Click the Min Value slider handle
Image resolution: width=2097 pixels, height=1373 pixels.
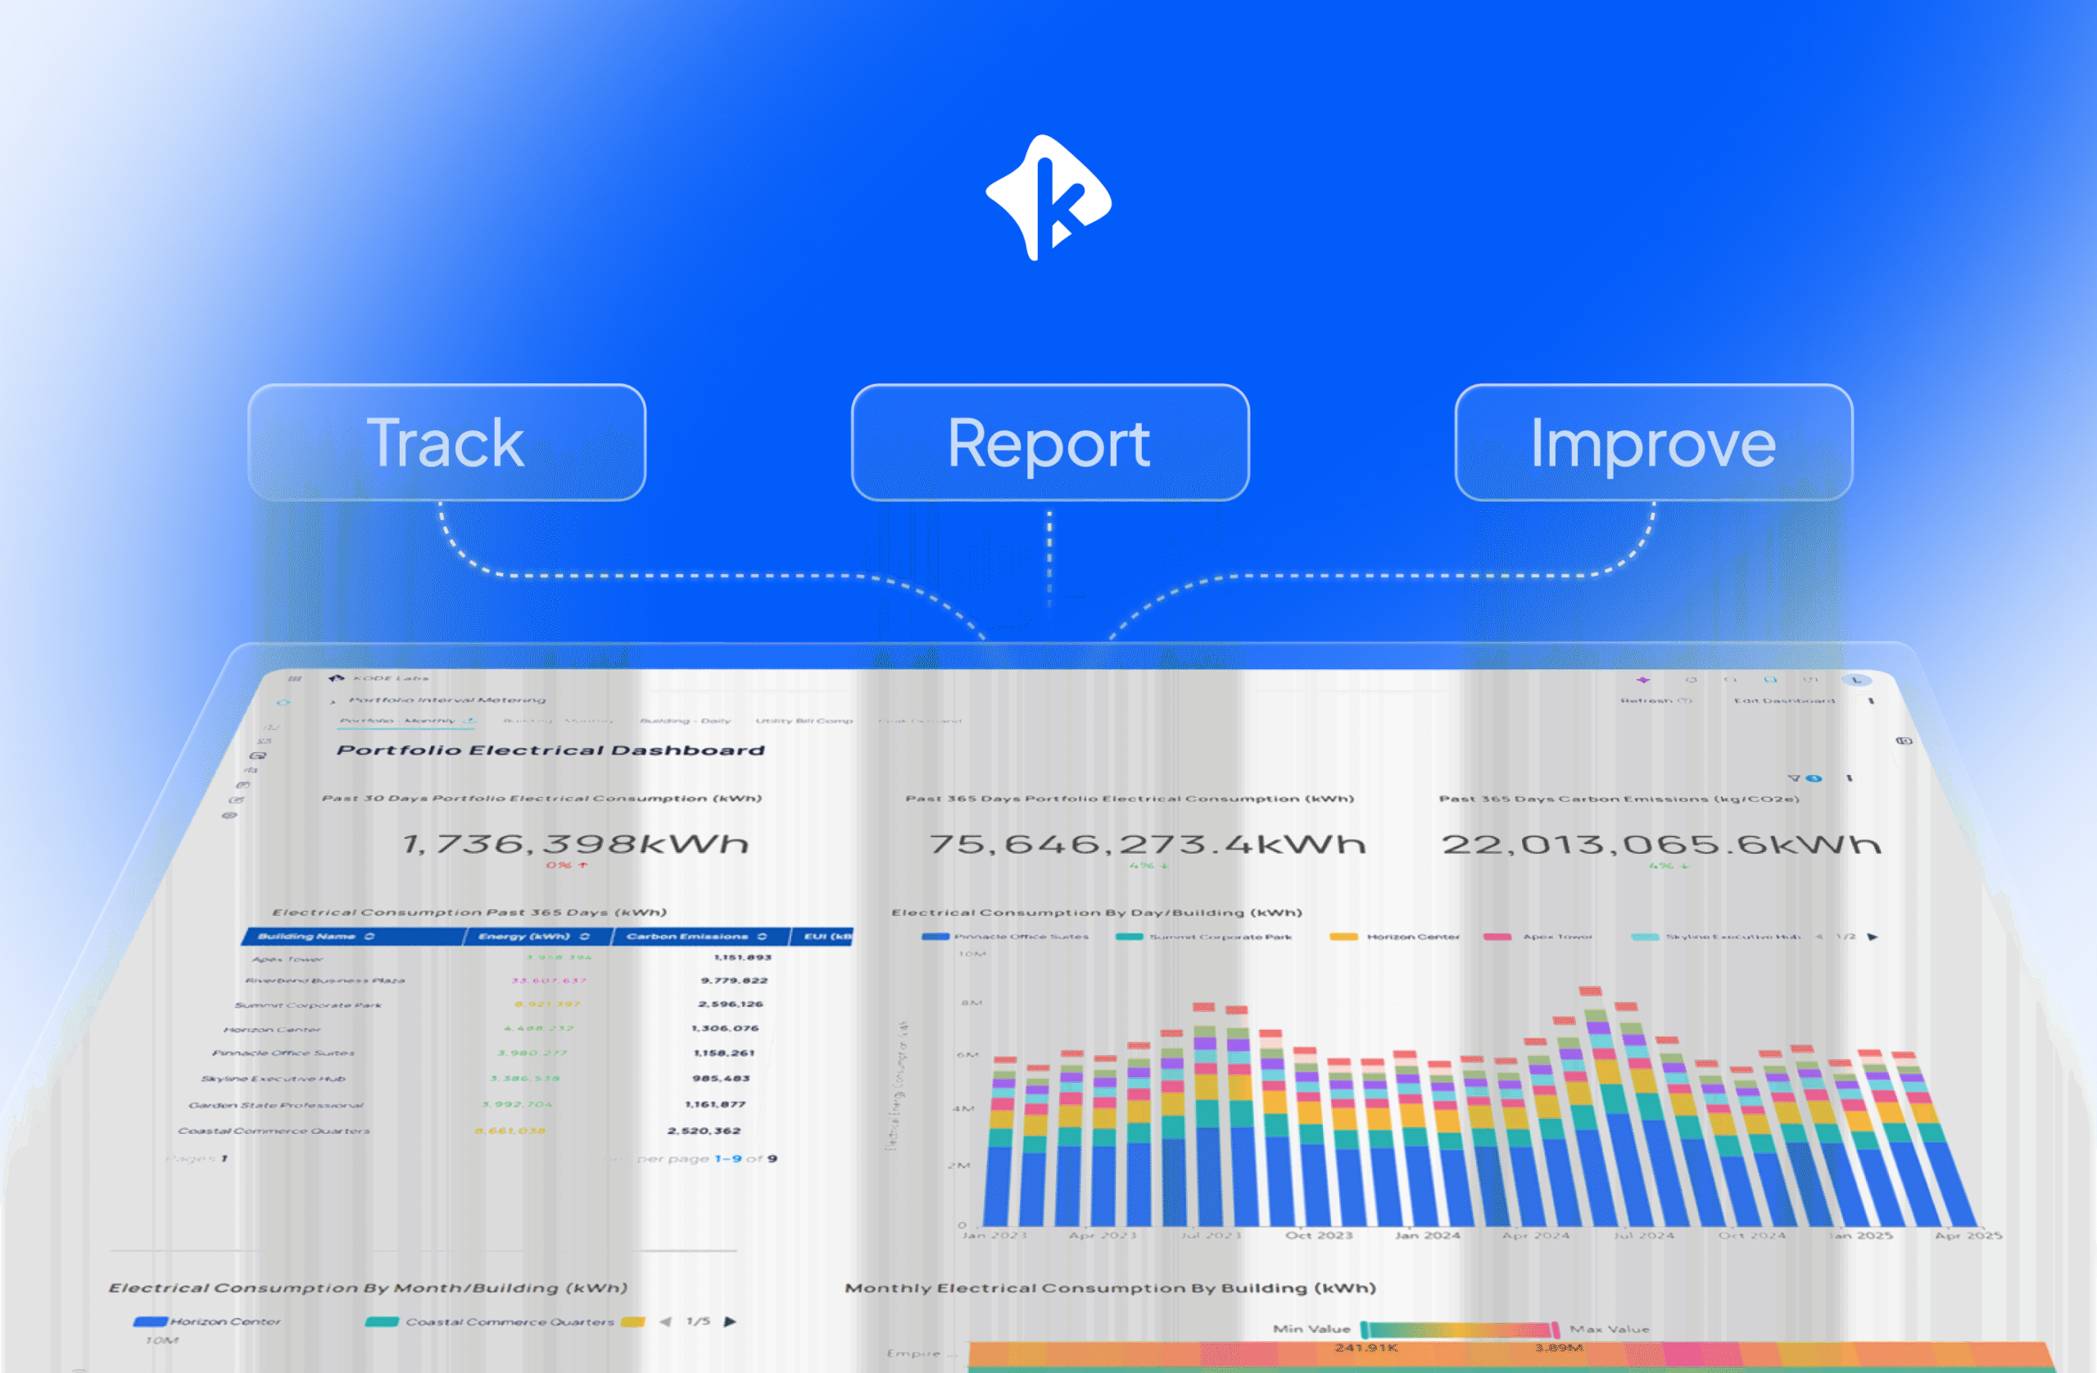click(1364, 1329)
